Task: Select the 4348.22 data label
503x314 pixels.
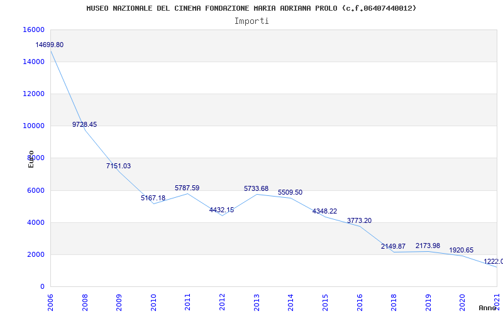Action: pyautogui.click(x=324, y=212)
